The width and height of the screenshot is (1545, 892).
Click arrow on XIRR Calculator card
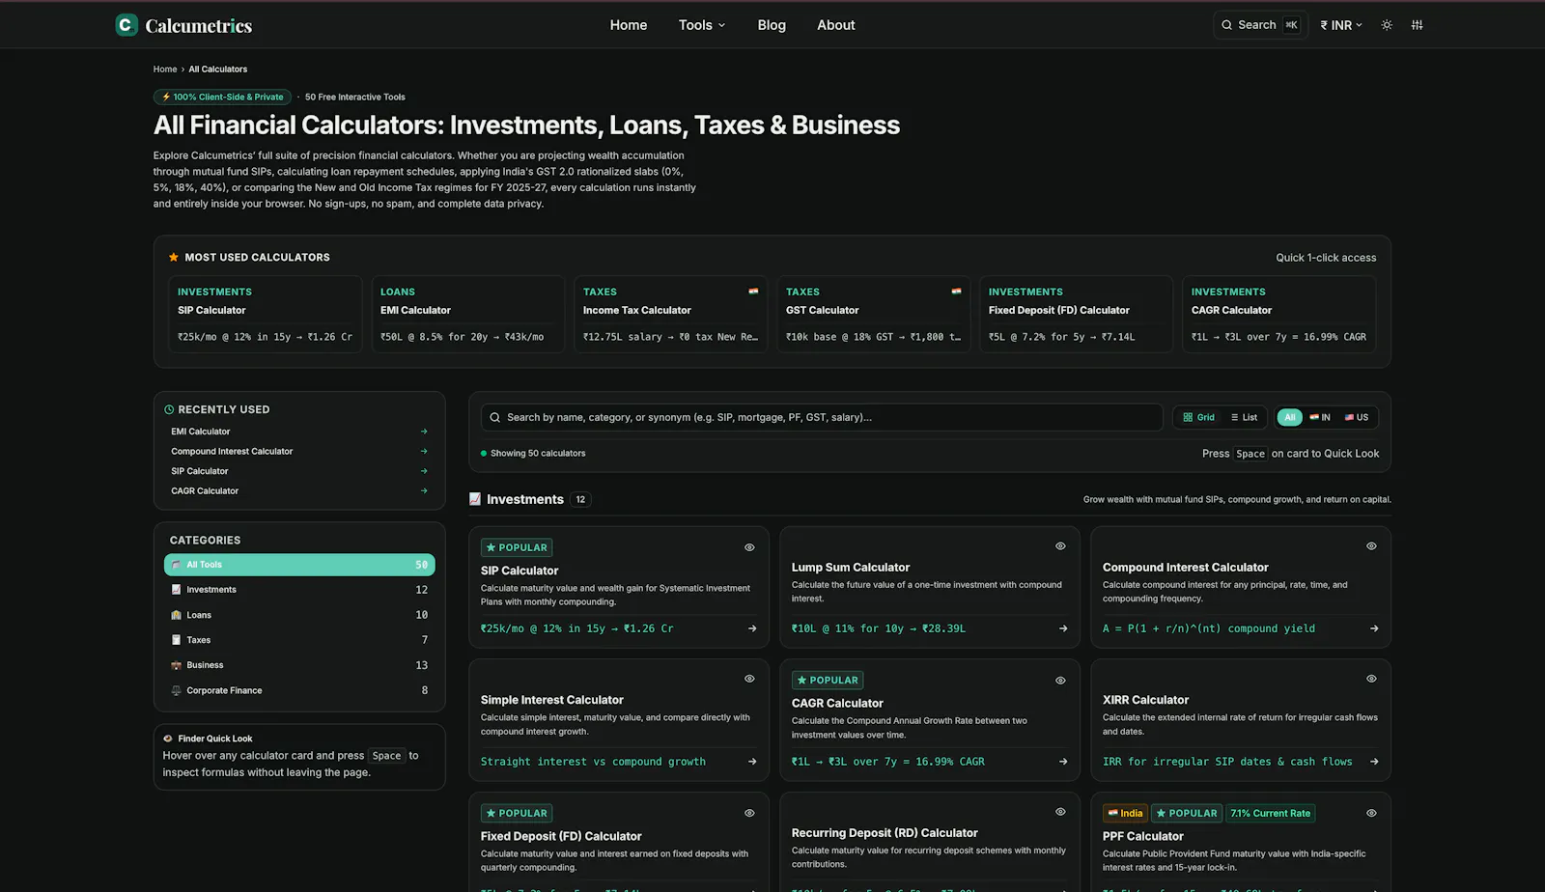pyautogui.click(x=1374, y=762)
